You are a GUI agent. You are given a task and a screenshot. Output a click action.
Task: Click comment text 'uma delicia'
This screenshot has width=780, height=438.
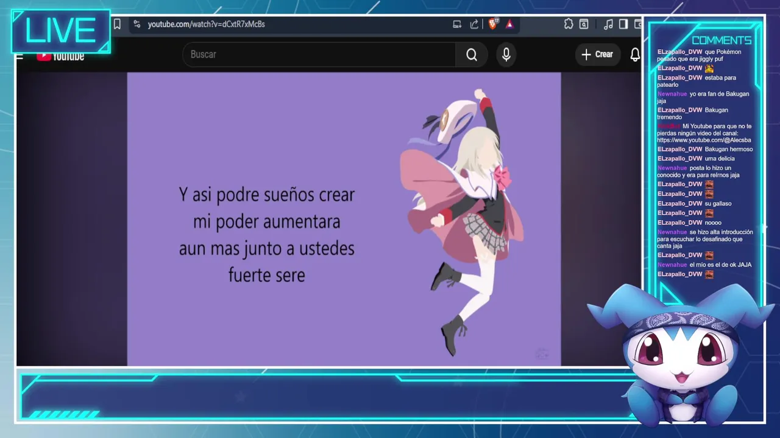(720, 159)
